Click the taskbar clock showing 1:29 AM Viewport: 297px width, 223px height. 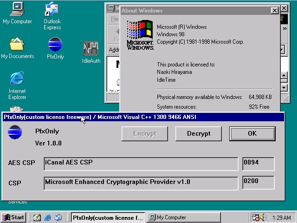pos(281,217)
